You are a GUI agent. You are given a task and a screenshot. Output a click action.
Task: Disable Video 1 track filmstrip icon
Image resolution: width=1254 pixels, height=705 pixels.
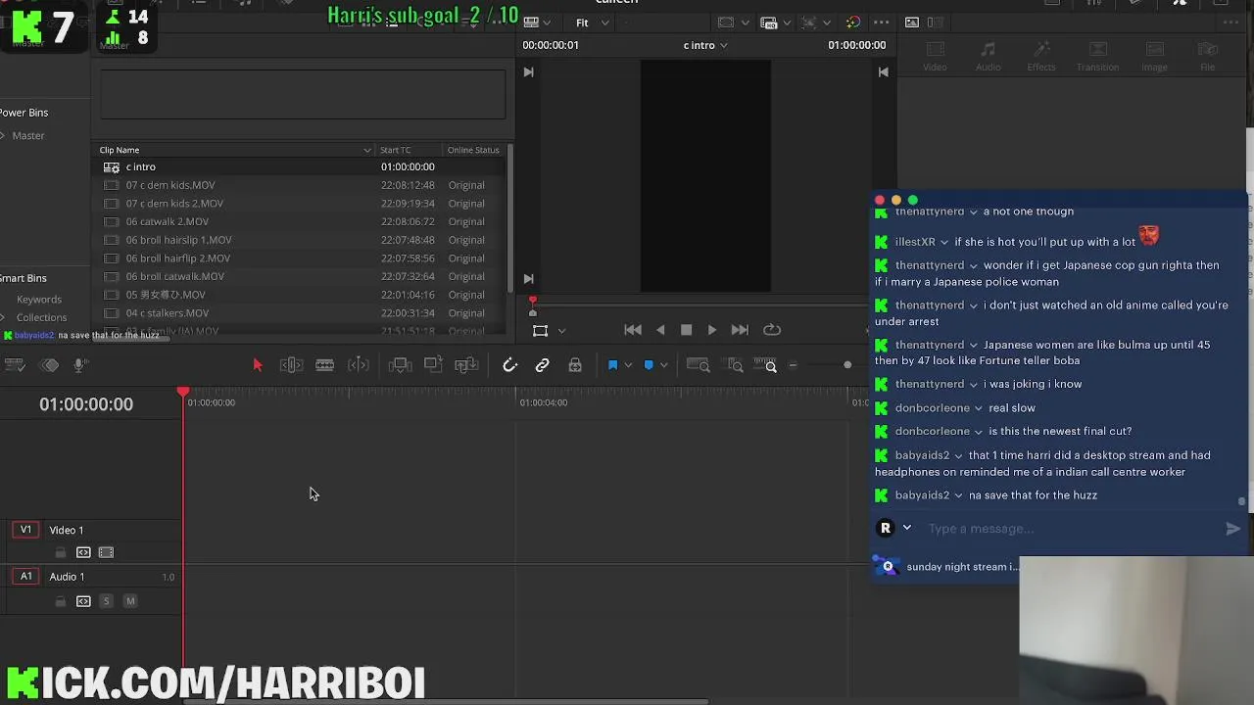[x=106, y=553]
